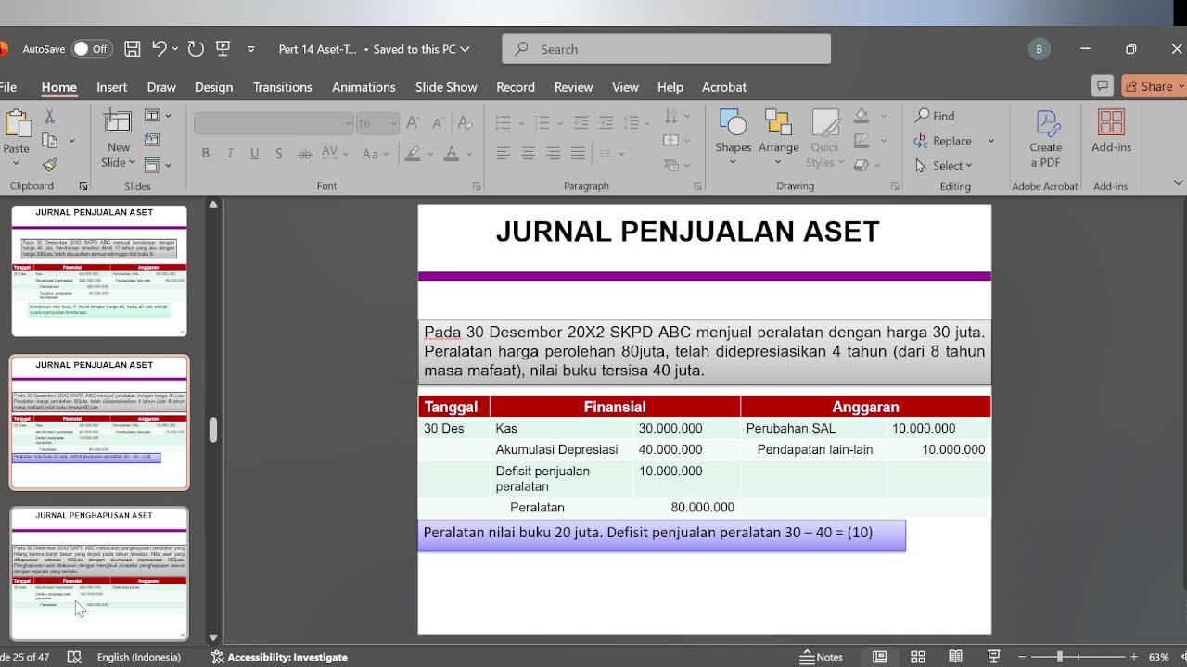Click Decrease Font Size icon
The image size is (1187, 667).
pos(438,123)
